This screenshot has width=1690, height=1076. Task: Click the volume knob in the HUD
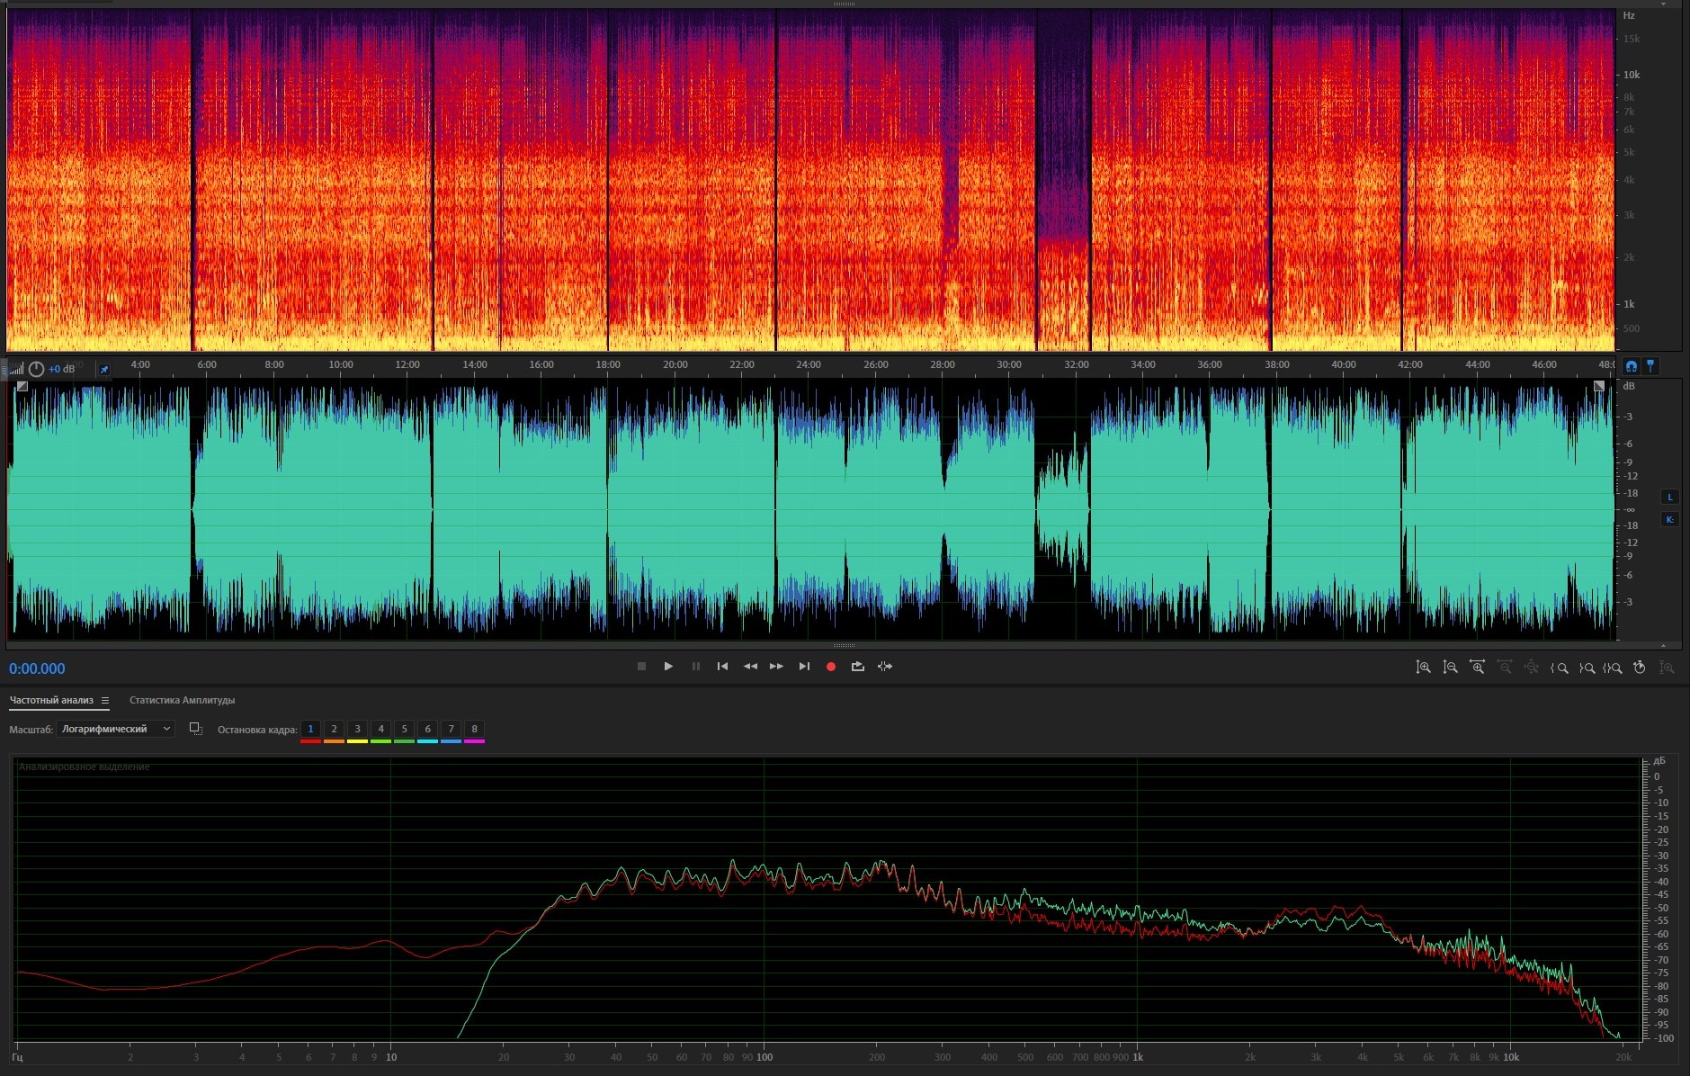(36, 369)
